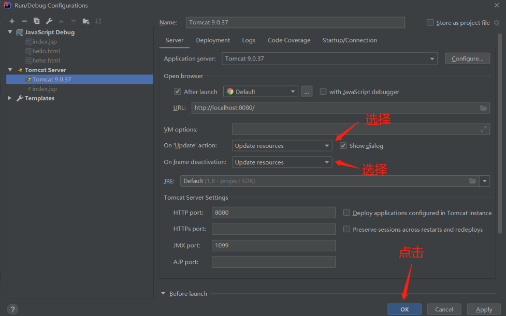Enable Preserve sessions across restarts and redeploys

coord(346,229)
